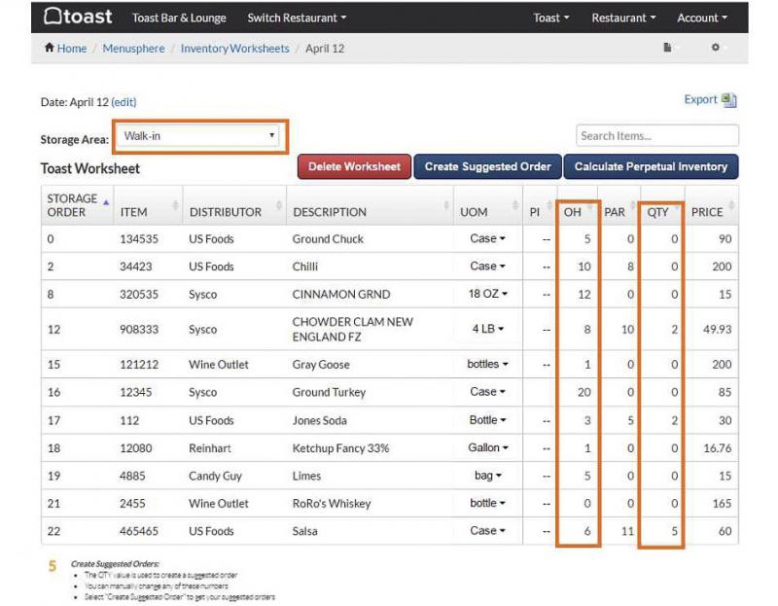Image resolution: width=778 pixels, height=606 pixels.
Task: Click Candy Guy distributor cell
Action: click(x=215, y=476)
